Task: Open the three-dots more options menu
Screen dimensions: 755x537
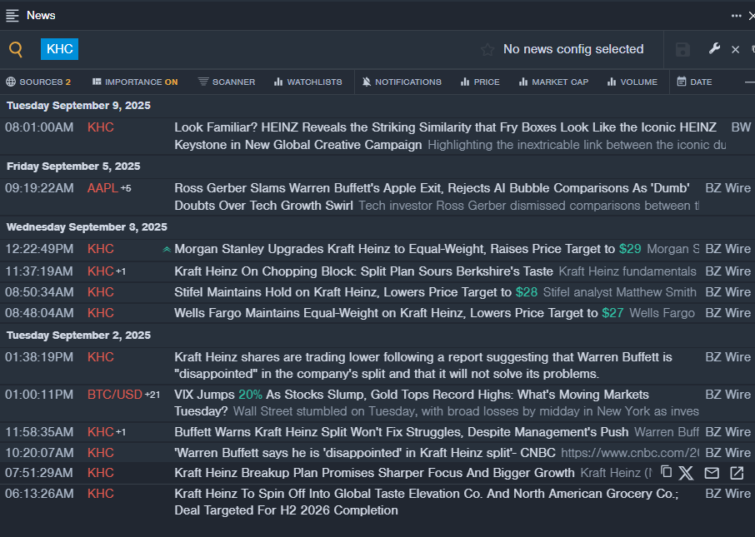Action: (736, 15)
